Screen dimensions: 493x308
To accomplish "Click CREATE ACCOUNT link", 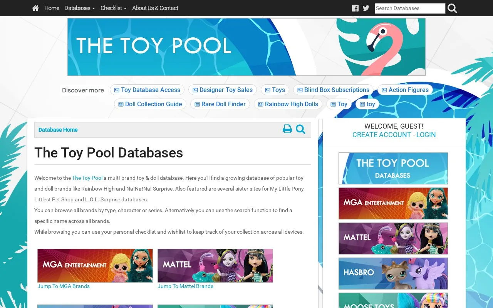I will click(382, 135).
